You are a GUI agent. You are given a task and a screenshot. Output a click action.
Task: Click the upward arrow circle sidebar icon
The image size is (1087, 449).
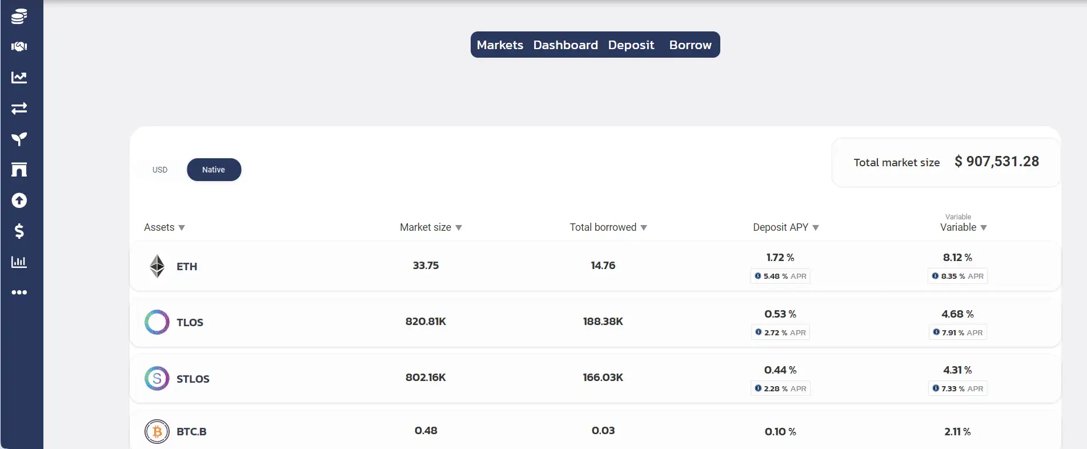click(19, 201)
